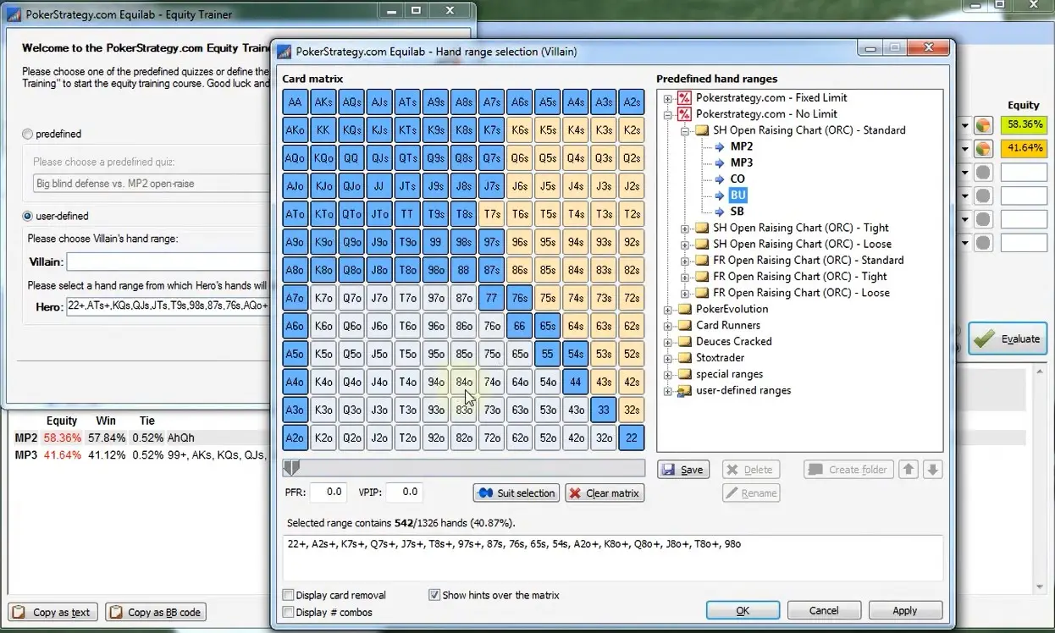This screenshot has height=633, width=1055.
Task: Collapse the Pokerstrategy.com - No Limit node
Action: point(668,114)
